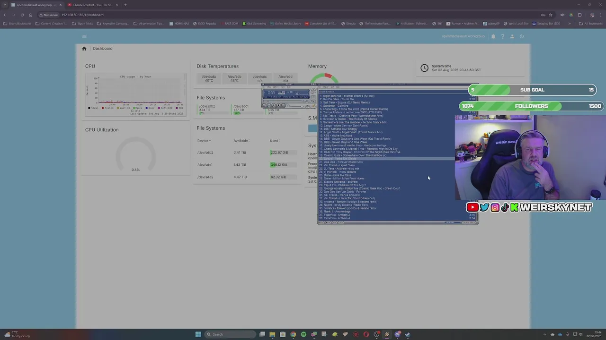This screenshot has width=606, height=340.
Task: Open Discord from the taskbar
Action: 398,334
